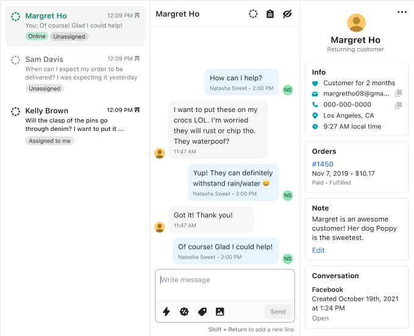Click the clipboard icon in chat header

pyautogui.click(x=270, y=14)
